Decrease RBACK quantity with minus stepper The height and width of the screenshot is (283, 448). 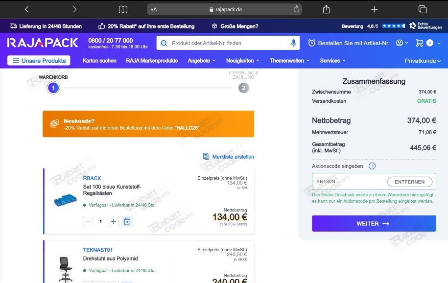point(88,221)
